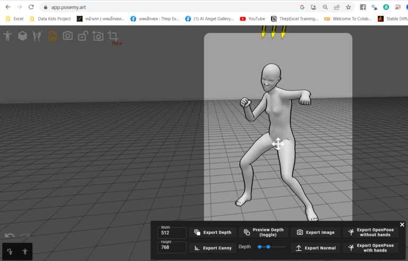The image size is (408, 261).
Task: Click the undo arrow
Action: (10, 236)
